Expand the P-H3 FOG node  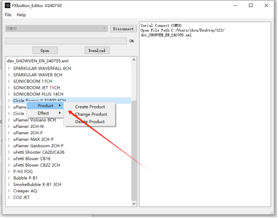9,171
